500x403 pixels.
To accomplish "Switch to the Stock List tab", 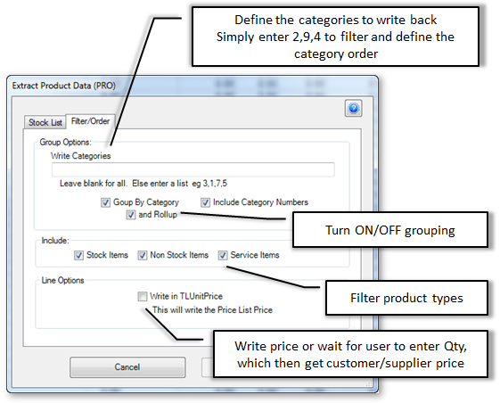I will (x=45, y=122).
